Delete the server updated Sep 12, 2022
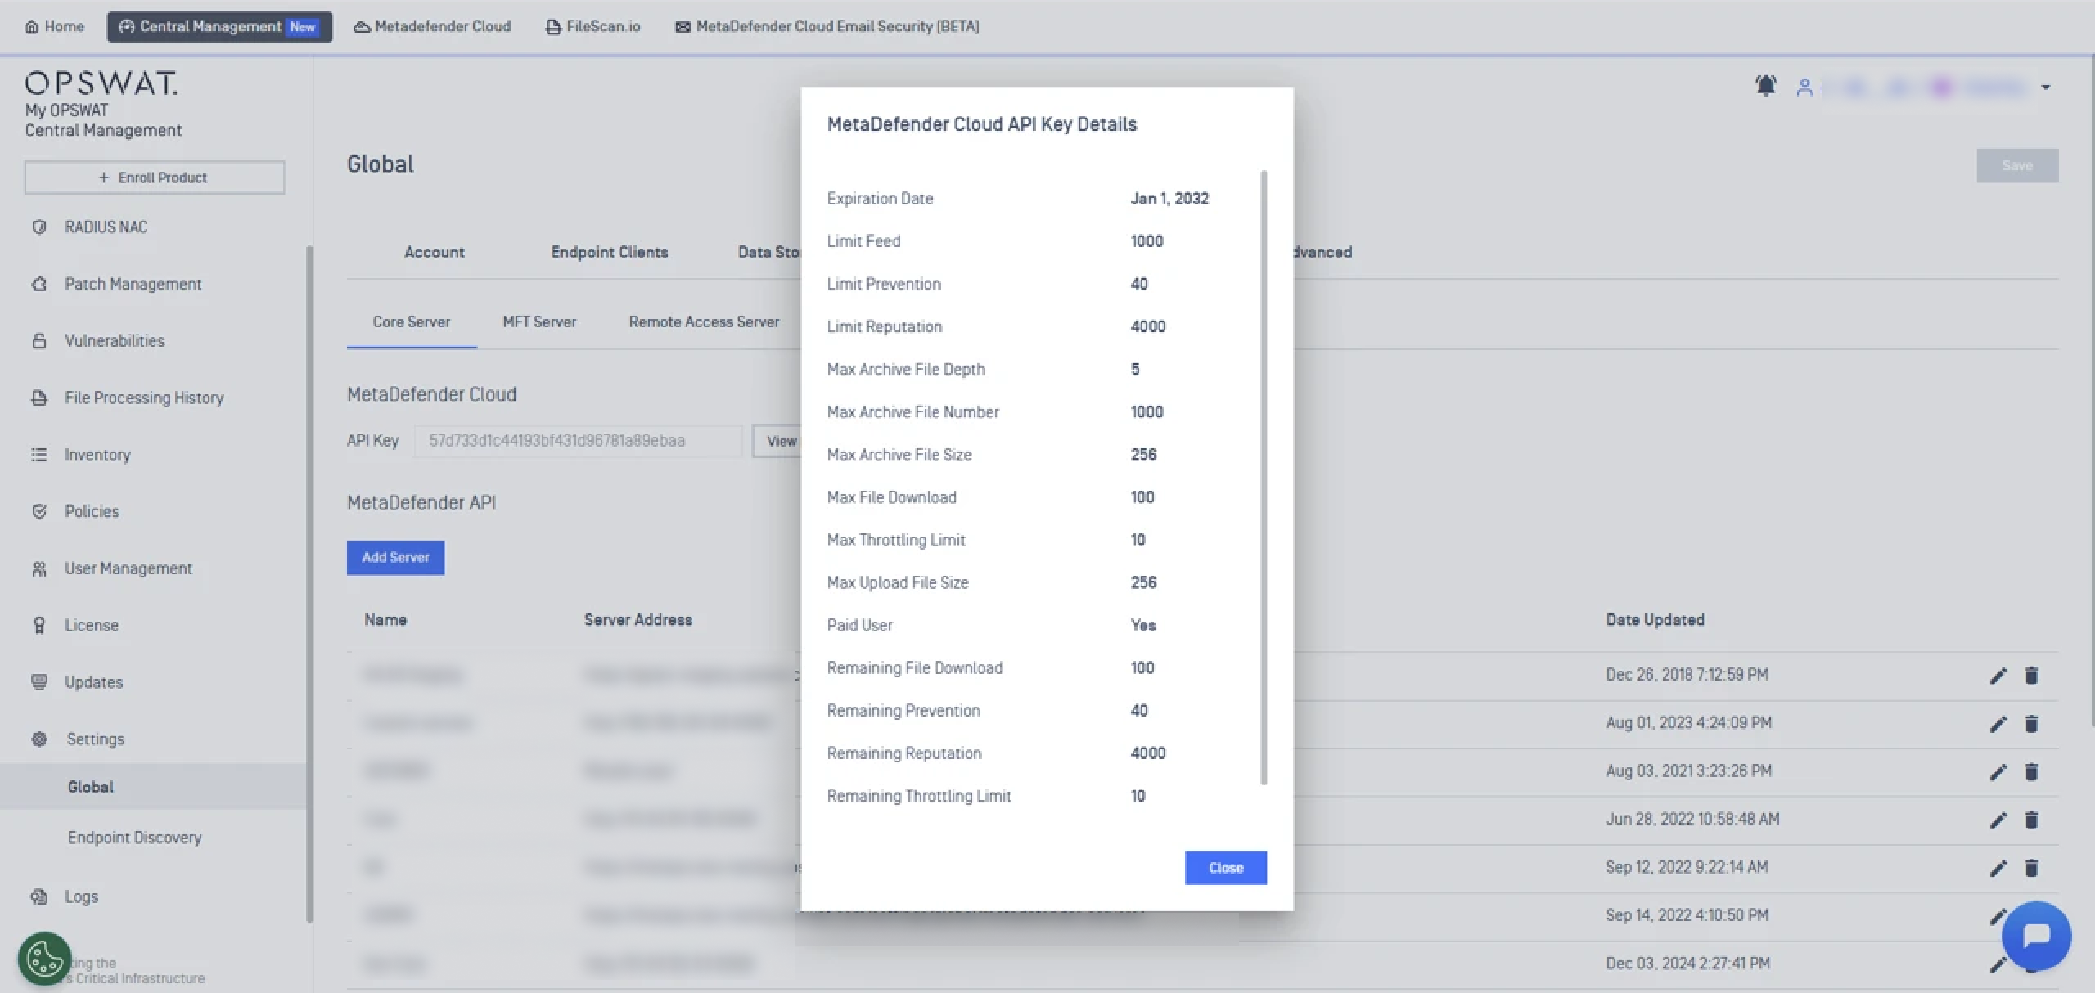 click(x=2030, y=868)
